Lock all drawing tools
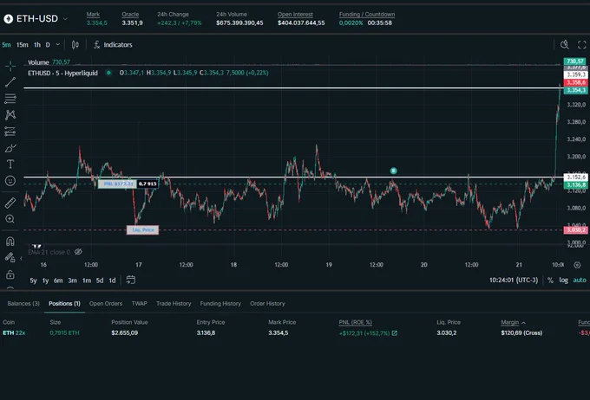Screen dimensions: 590x400 coord(10,274)
